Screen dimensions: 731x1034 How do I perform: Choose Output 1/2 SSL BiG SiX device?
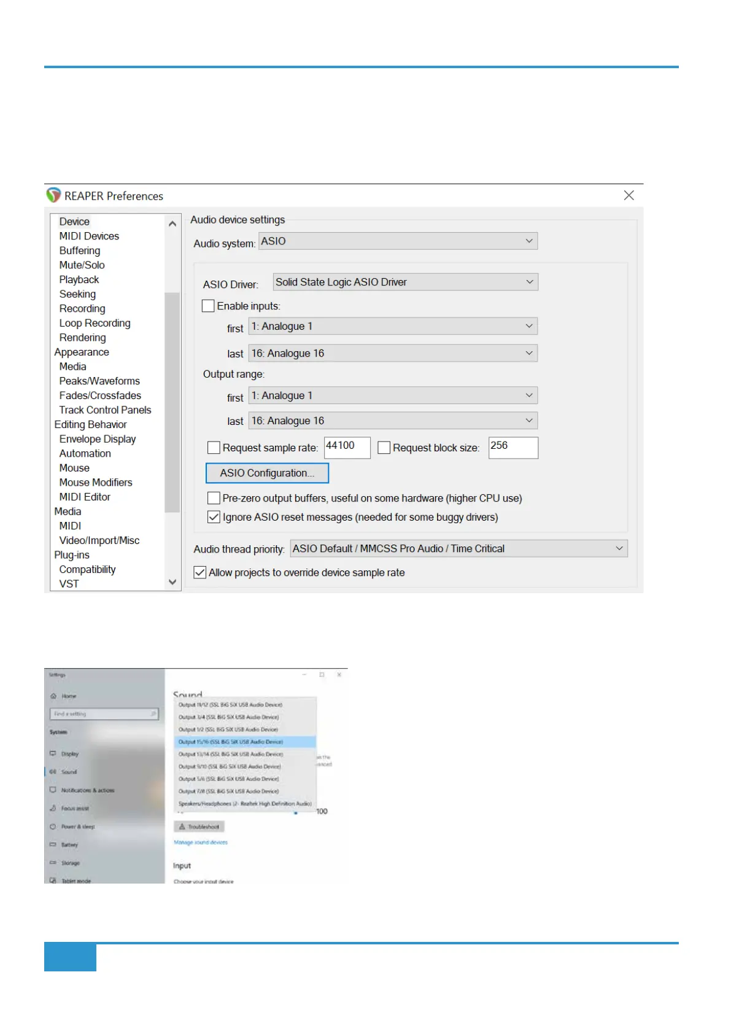[x=245, y=729]
